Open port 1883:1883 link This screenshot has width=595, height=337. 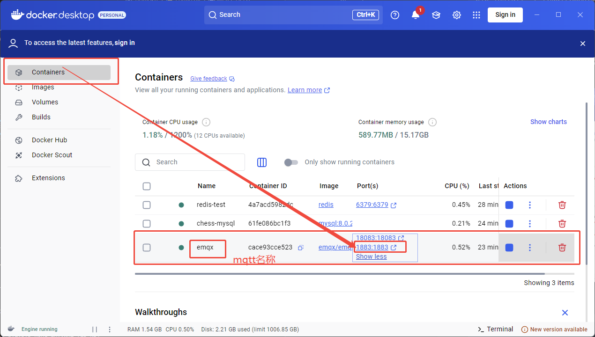pyautogui.click(x=376, y=247)
